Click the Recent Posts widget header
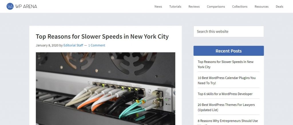293x125 pixels. click(x=229, y=51)
